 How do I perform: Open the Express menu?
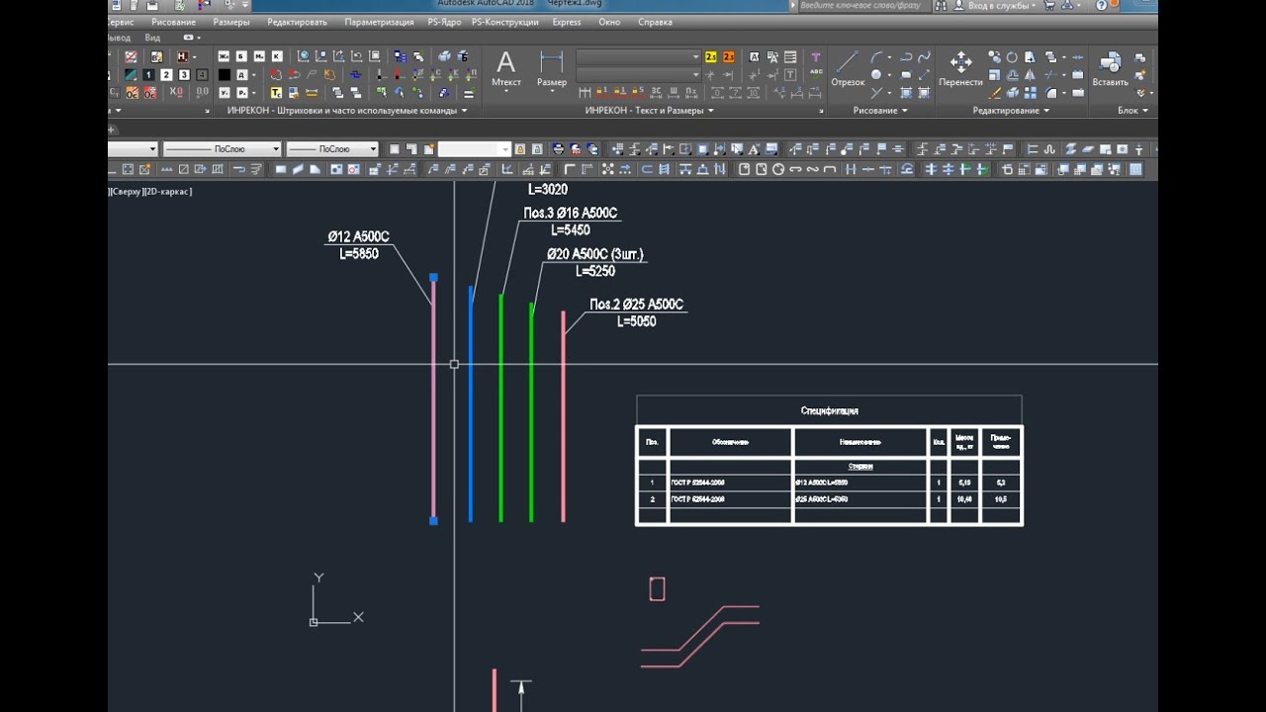coord(567,22)
